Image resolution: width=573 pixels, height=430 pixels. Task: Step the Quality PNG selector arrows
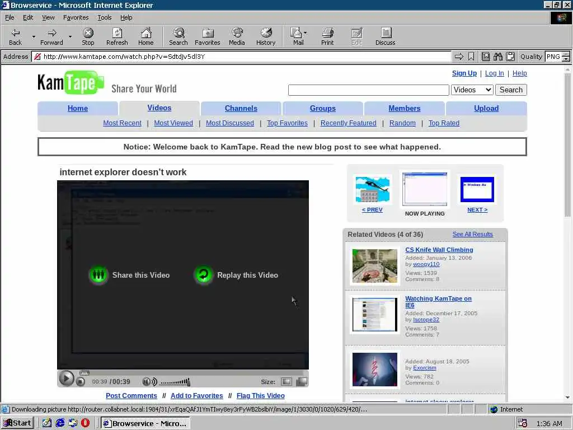566,57
